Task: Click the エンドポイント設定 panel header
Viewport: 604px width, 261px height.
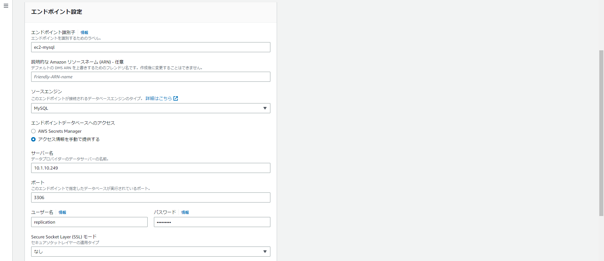Action: pos(151,12)
